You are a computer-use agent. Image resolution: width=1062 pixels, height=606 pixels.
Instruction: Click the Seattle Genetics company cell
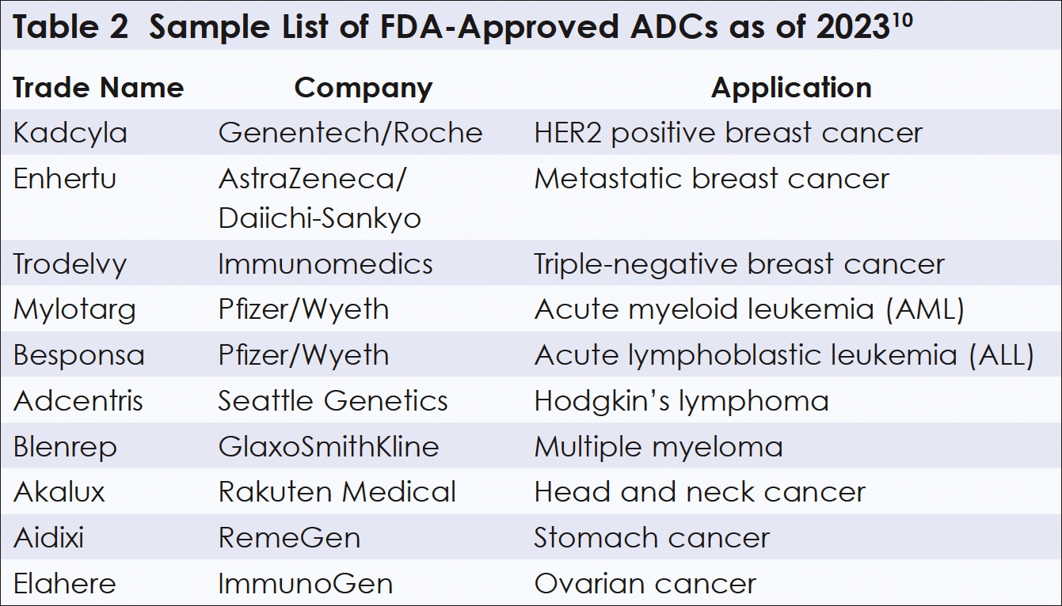click(x=333, y=400)
